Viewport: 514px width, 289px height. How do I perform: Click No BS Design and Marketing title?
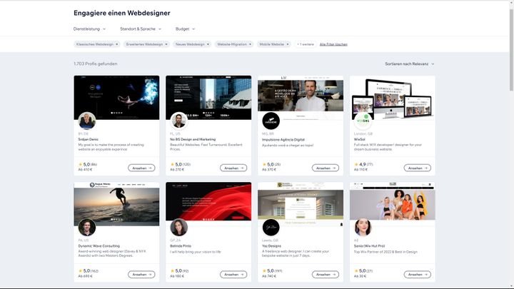193,139
